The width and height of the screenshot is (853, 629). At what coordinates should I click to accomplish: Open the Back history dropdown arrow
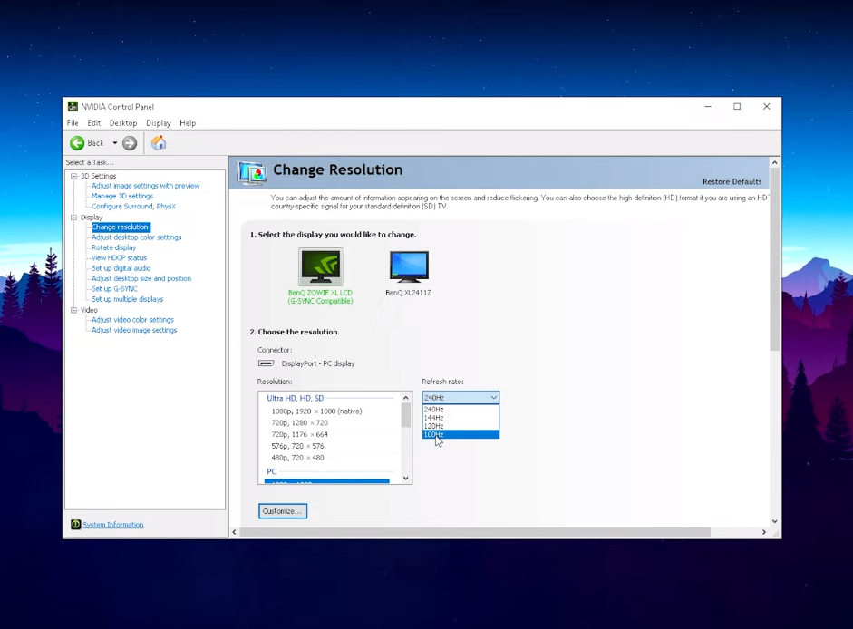pos(115,143)
